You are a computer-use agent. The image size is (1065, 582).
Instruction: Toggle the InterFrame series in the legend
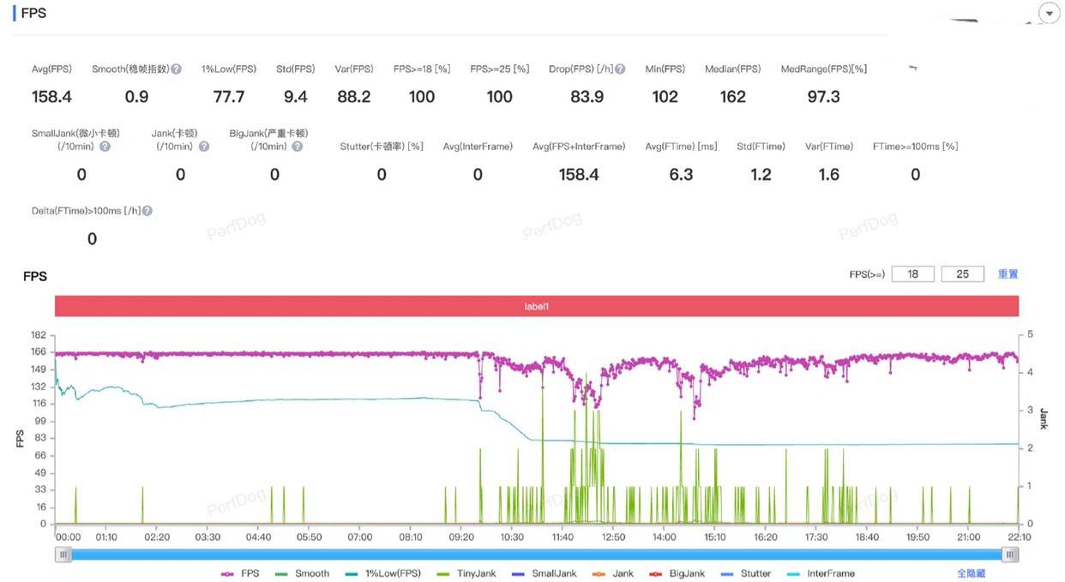coord(821,573)
